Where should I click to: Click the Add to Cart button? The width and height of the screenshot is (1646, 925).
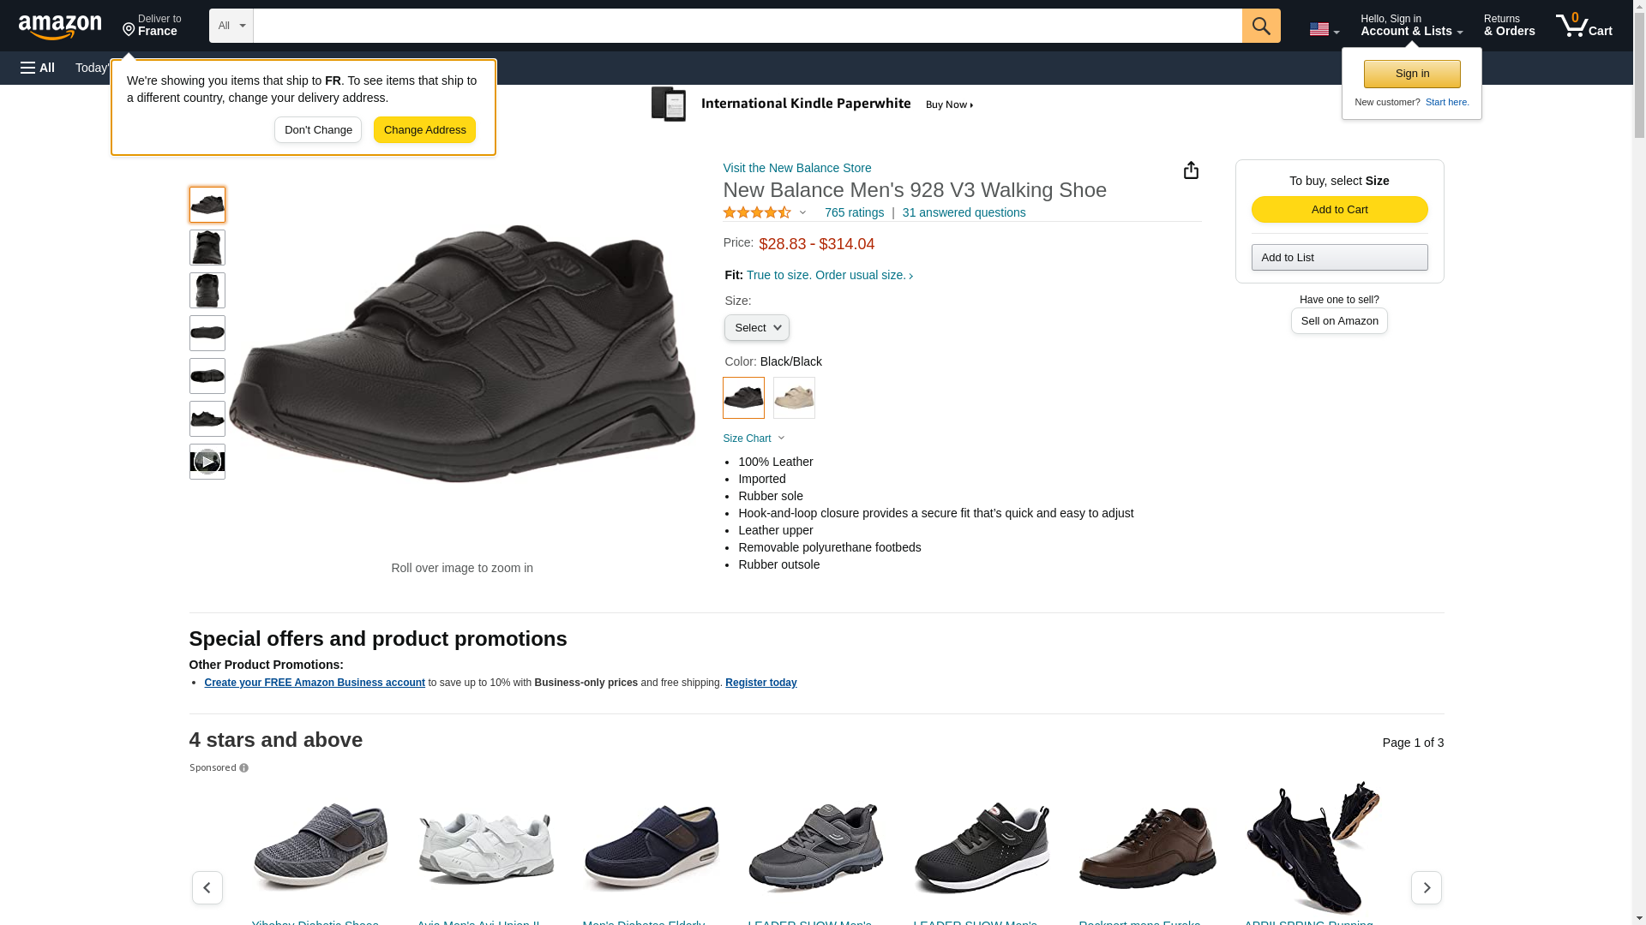[x=1339, y=210]
